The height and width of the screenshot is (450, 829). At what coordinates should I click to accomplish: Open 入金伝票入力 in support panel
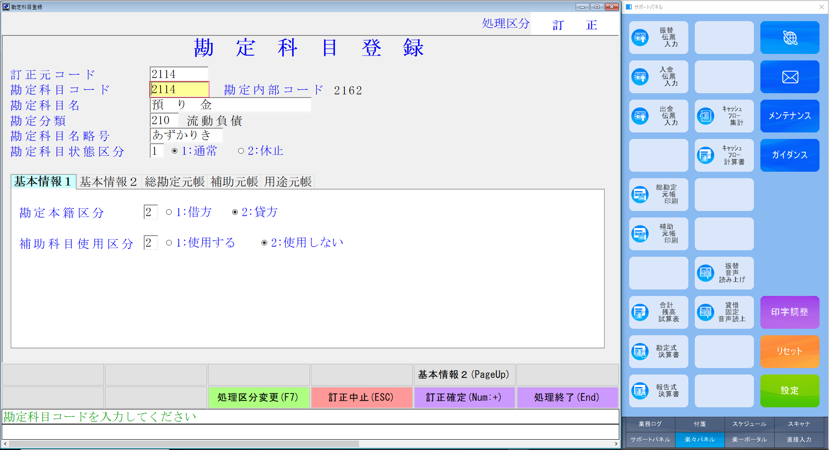tap(659, 77)
